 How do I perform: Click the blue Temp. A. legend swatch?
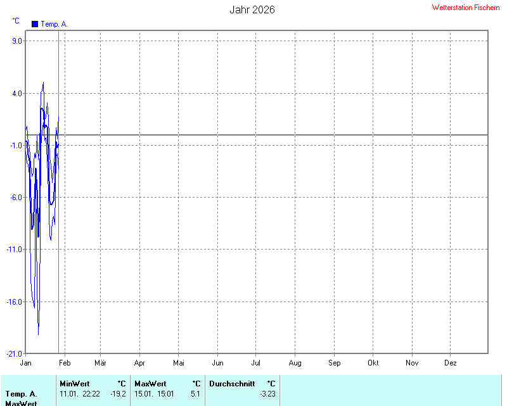coord(35,24)
